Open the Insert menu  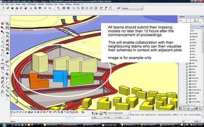18,4
